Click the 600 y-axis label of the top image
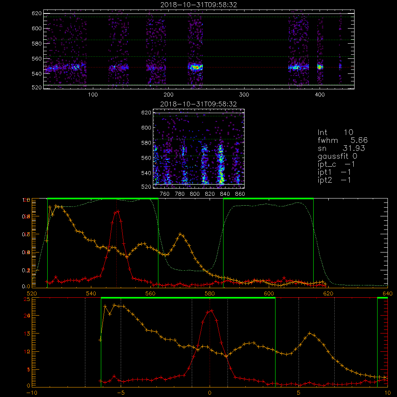The width and height of the screenshot is (397, 397). pyautogui.click(x=37, y=28)
